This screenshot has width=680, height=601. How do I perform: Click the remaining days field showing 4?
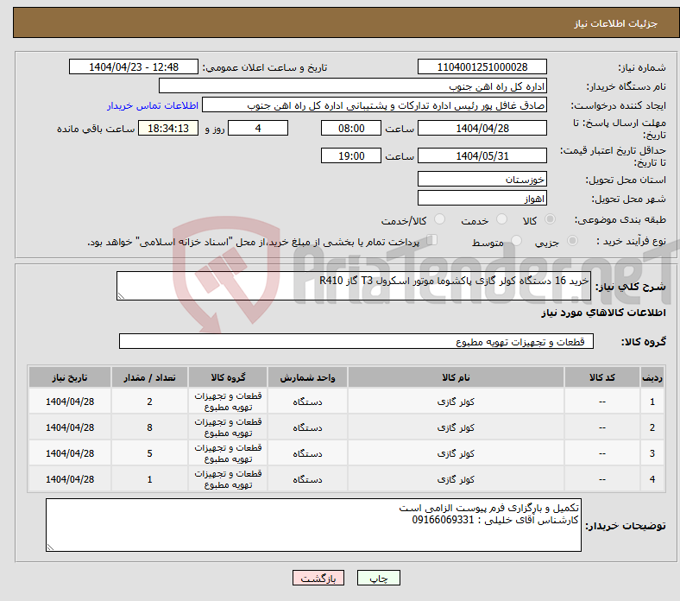pyautogui.click(x=258, y=129)
